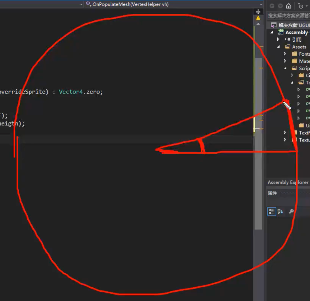Click the Home icon in Solution Explorer
This screenshot has height=301, width=310.
(x=289, y=6)
